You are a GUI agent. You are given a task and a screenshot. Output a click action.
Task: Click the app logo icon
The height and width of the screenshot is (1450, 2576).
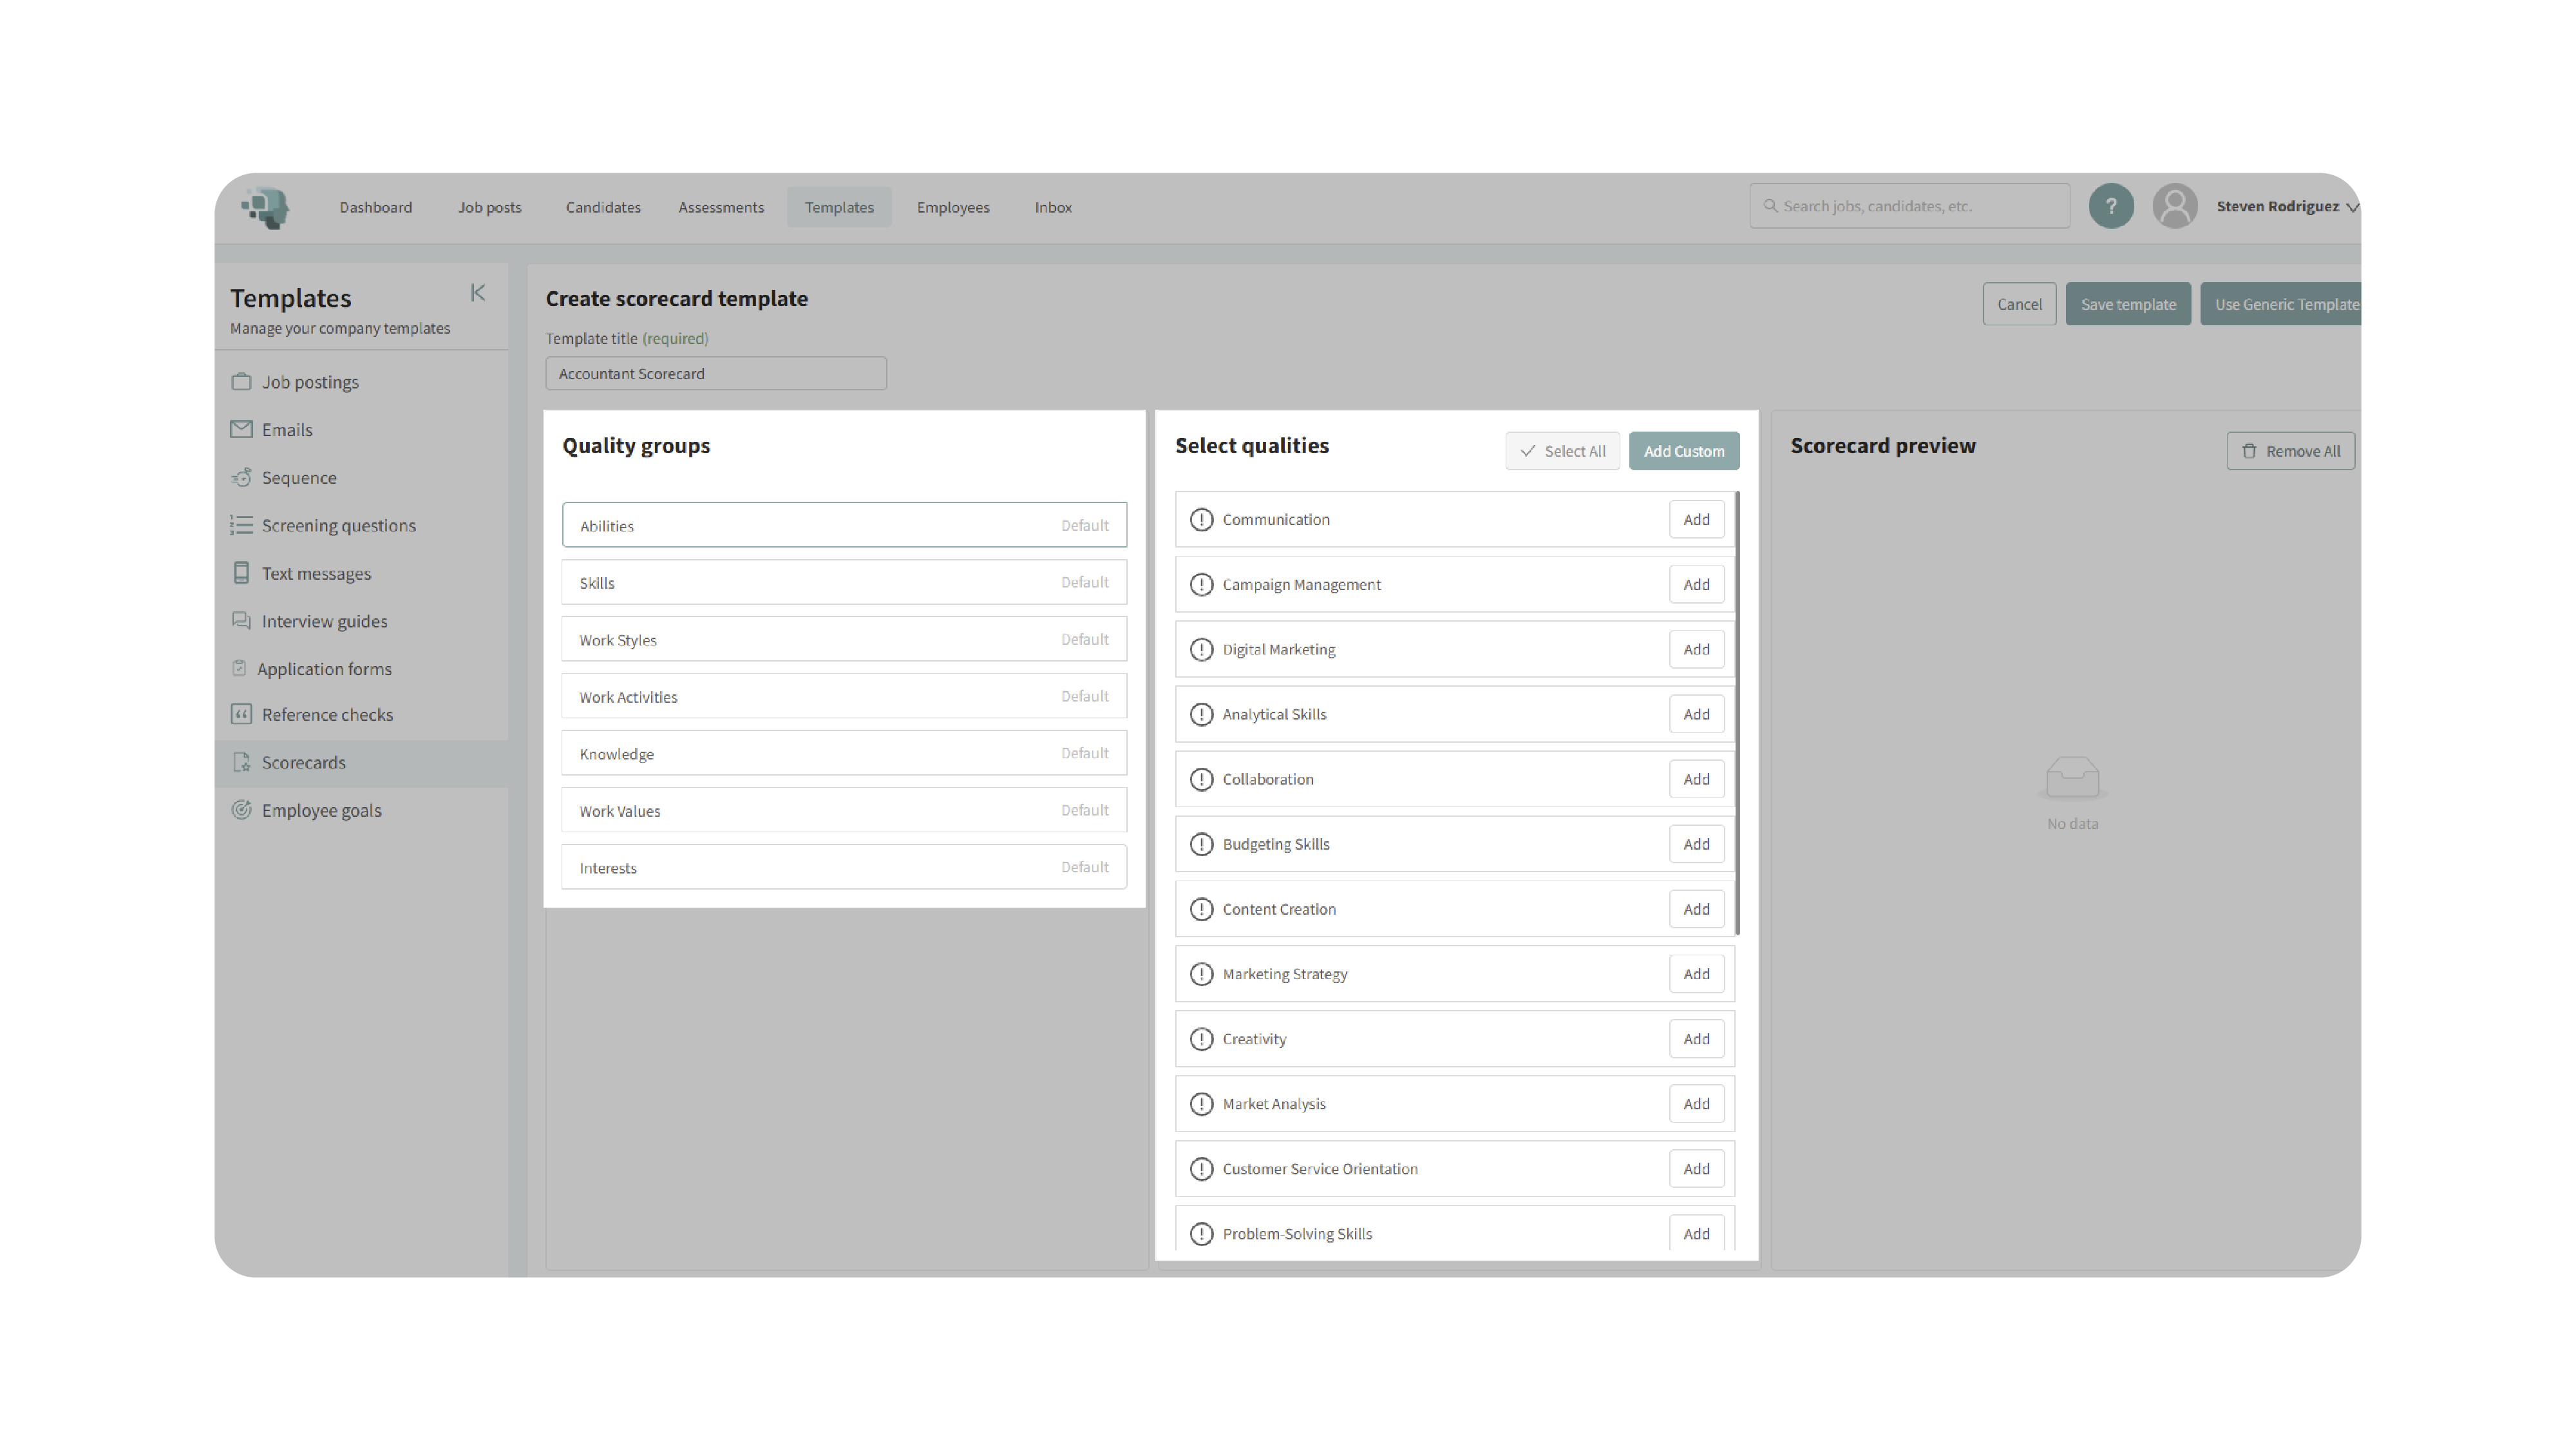[x=265, y=207]
